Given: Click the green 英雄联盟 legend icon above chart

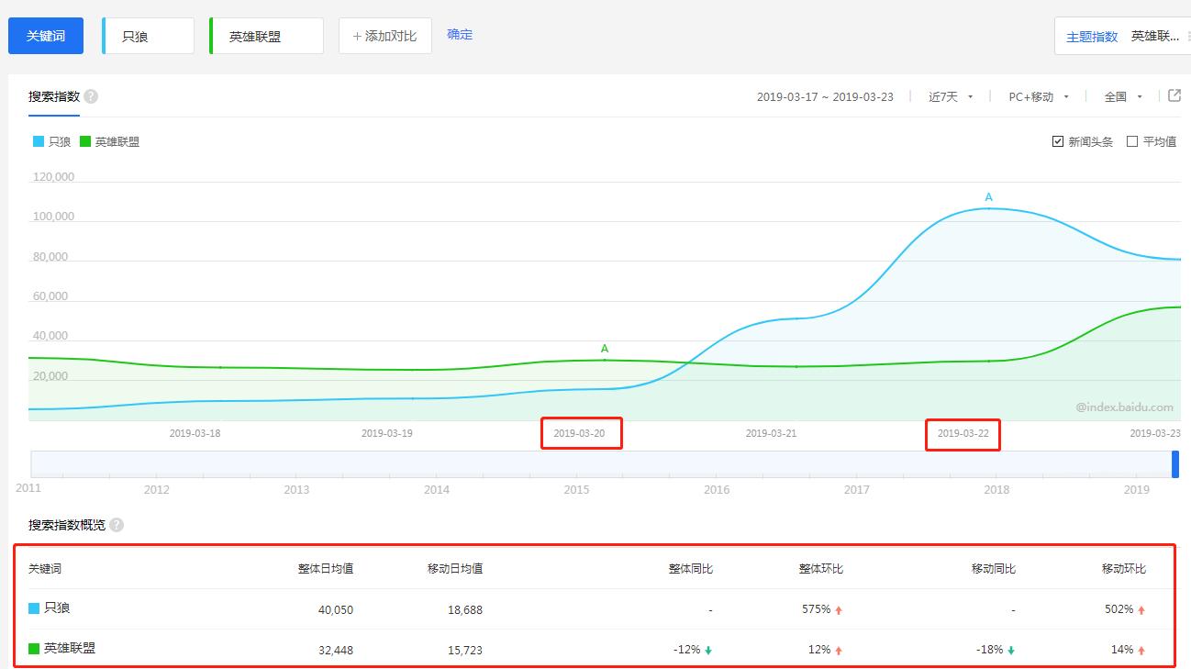Looking at the screenshot, I should pos(85,141).
